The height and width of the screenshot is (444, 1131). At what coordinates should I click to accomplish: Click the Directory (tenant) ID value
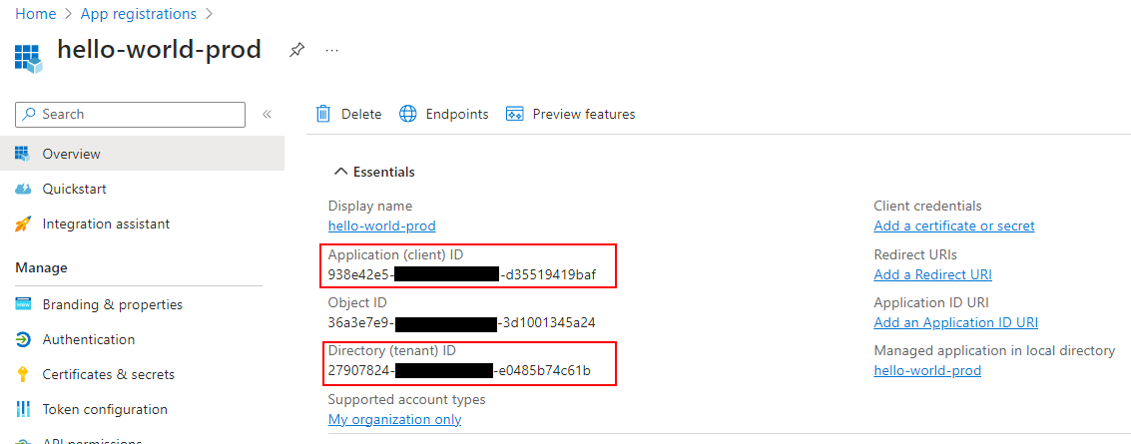pos(459,371)
